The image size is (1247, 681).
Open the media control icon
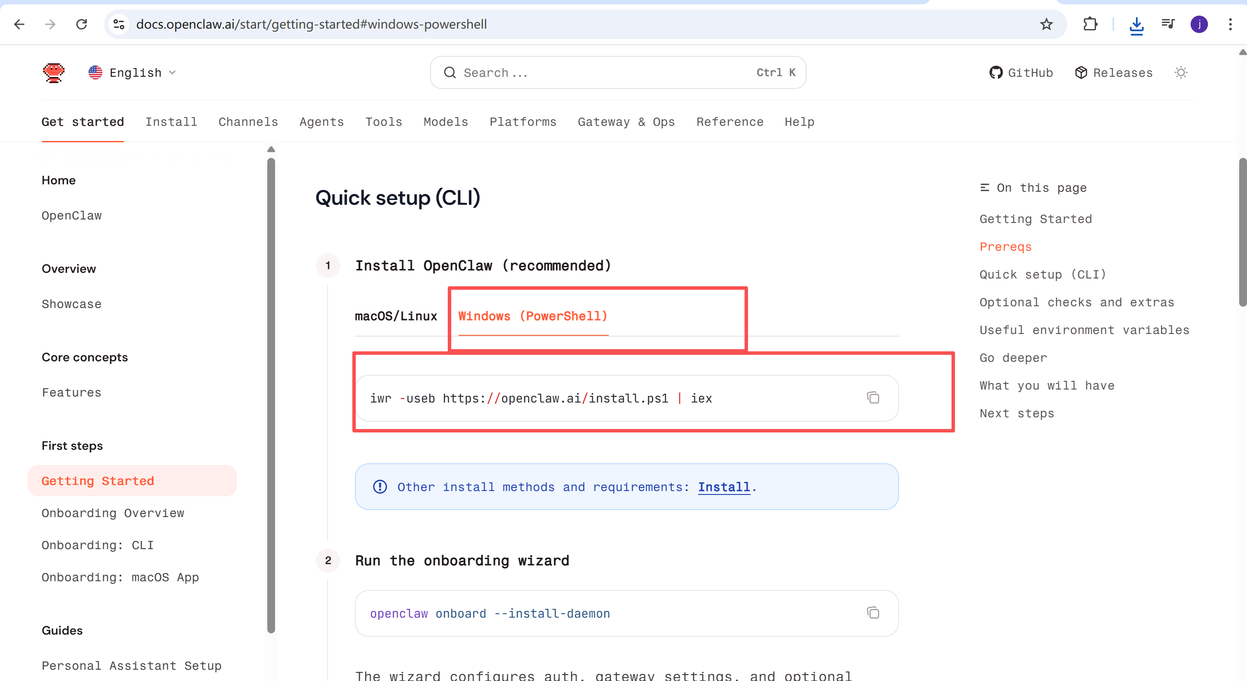[1168, 24]
